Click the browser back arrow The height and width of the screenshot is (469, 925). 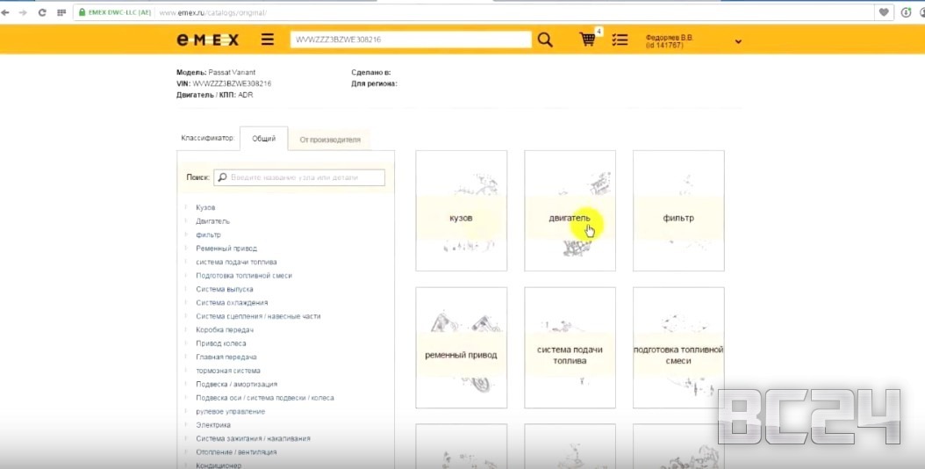[7, 12]
